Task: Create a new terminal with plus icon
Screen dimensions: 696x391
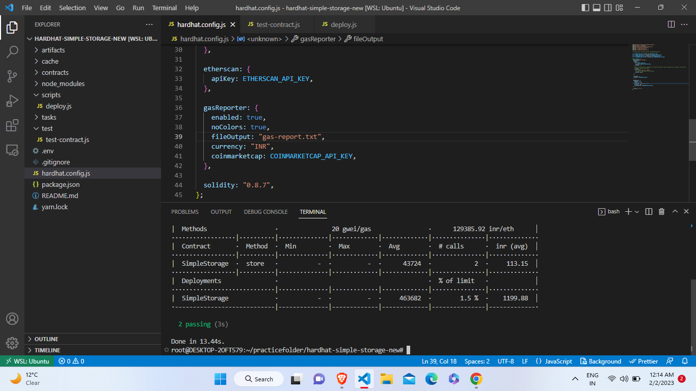Action: point(628,211)
